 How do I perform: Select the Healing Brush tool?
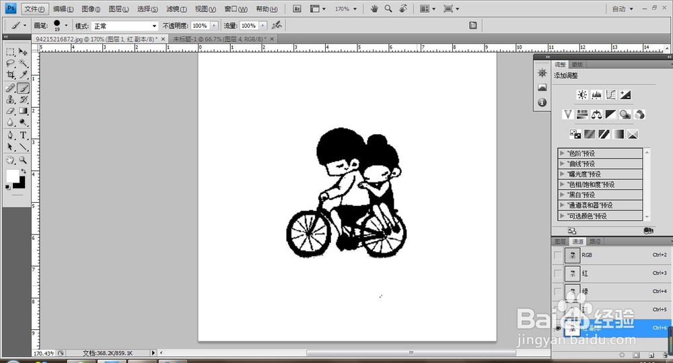10,88
